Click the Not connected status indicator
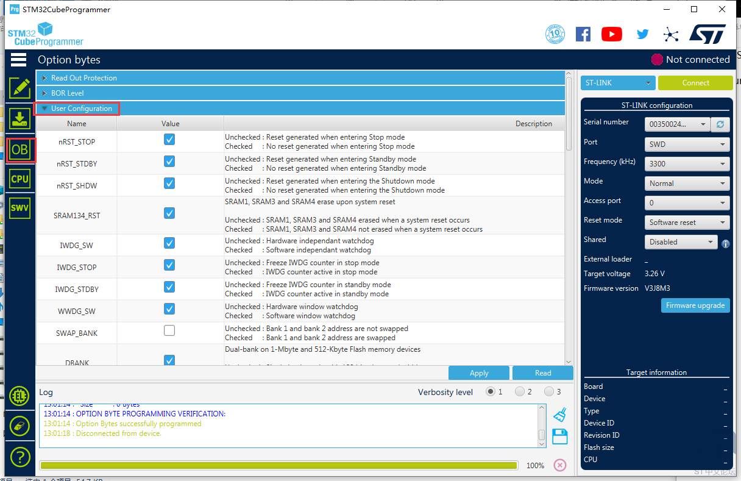Image resolution: width=741 pixels, height=481 pixels. 690,59
